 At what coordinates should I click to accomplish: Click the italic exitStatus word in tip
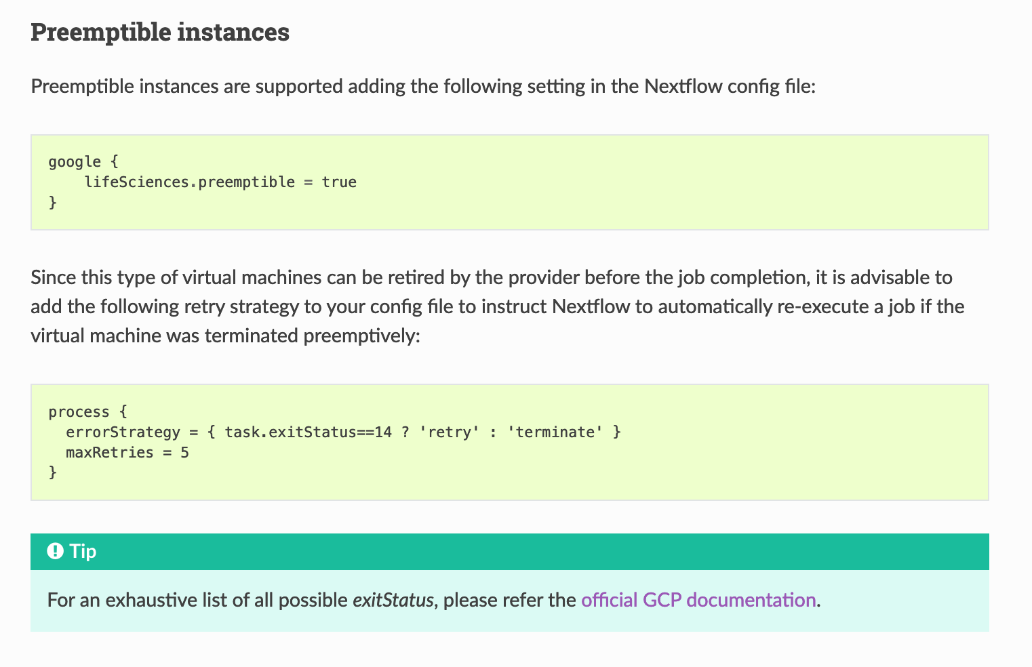[x=393, y=600]
